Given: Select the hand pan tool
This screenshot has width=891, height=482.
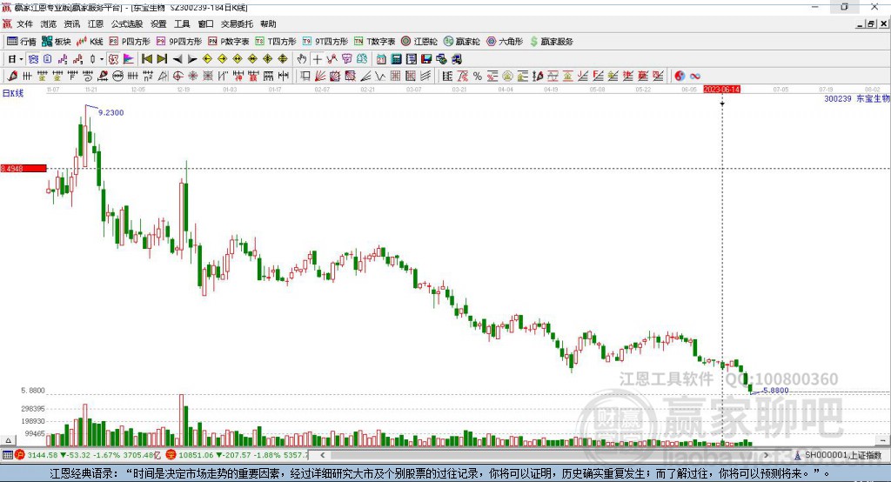Looking at the screenshot, I should click(x=302, y=59).
